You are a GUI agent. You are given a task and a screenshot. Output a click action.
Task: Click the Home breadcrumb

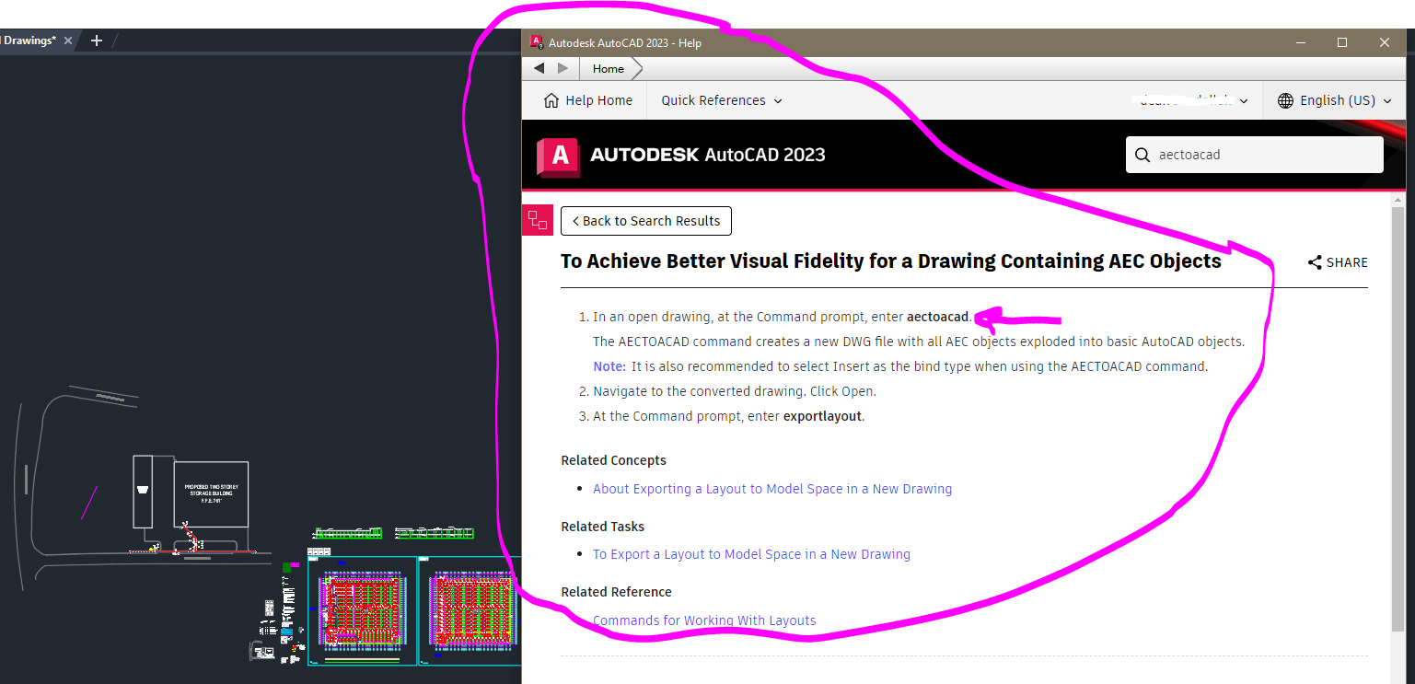click(x=609, y=69)
